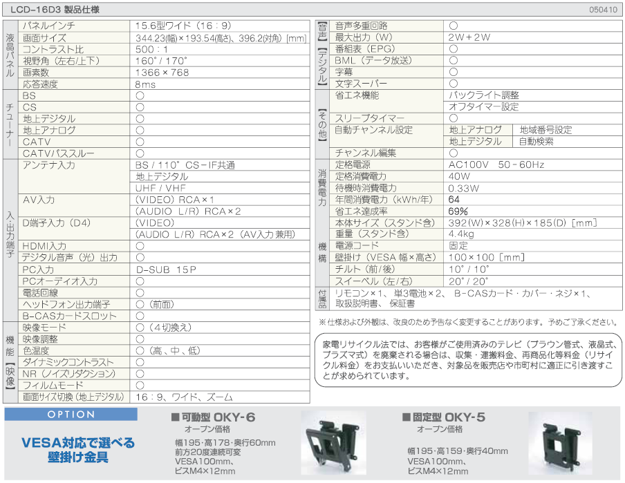Click the circle mark in the 文字スーパー row
625x483 pixels.
(454, 84)
